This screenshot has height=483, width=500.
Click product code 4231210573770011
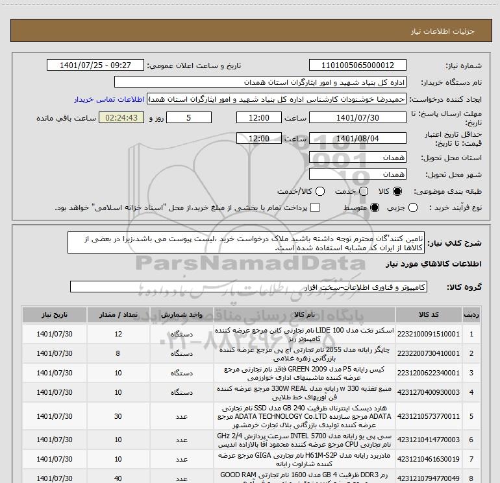click(x=429, y=416)
